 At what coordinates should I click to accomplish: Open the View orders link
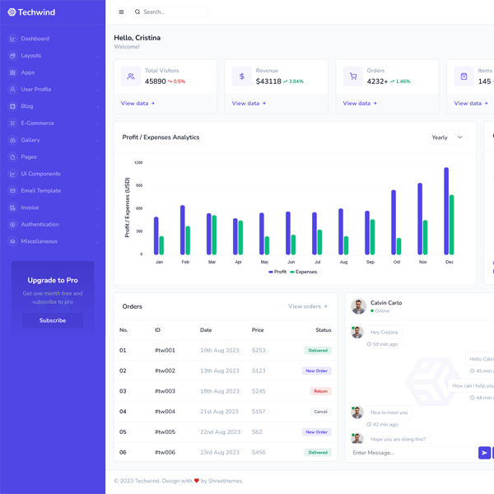[x=307, y=306]
